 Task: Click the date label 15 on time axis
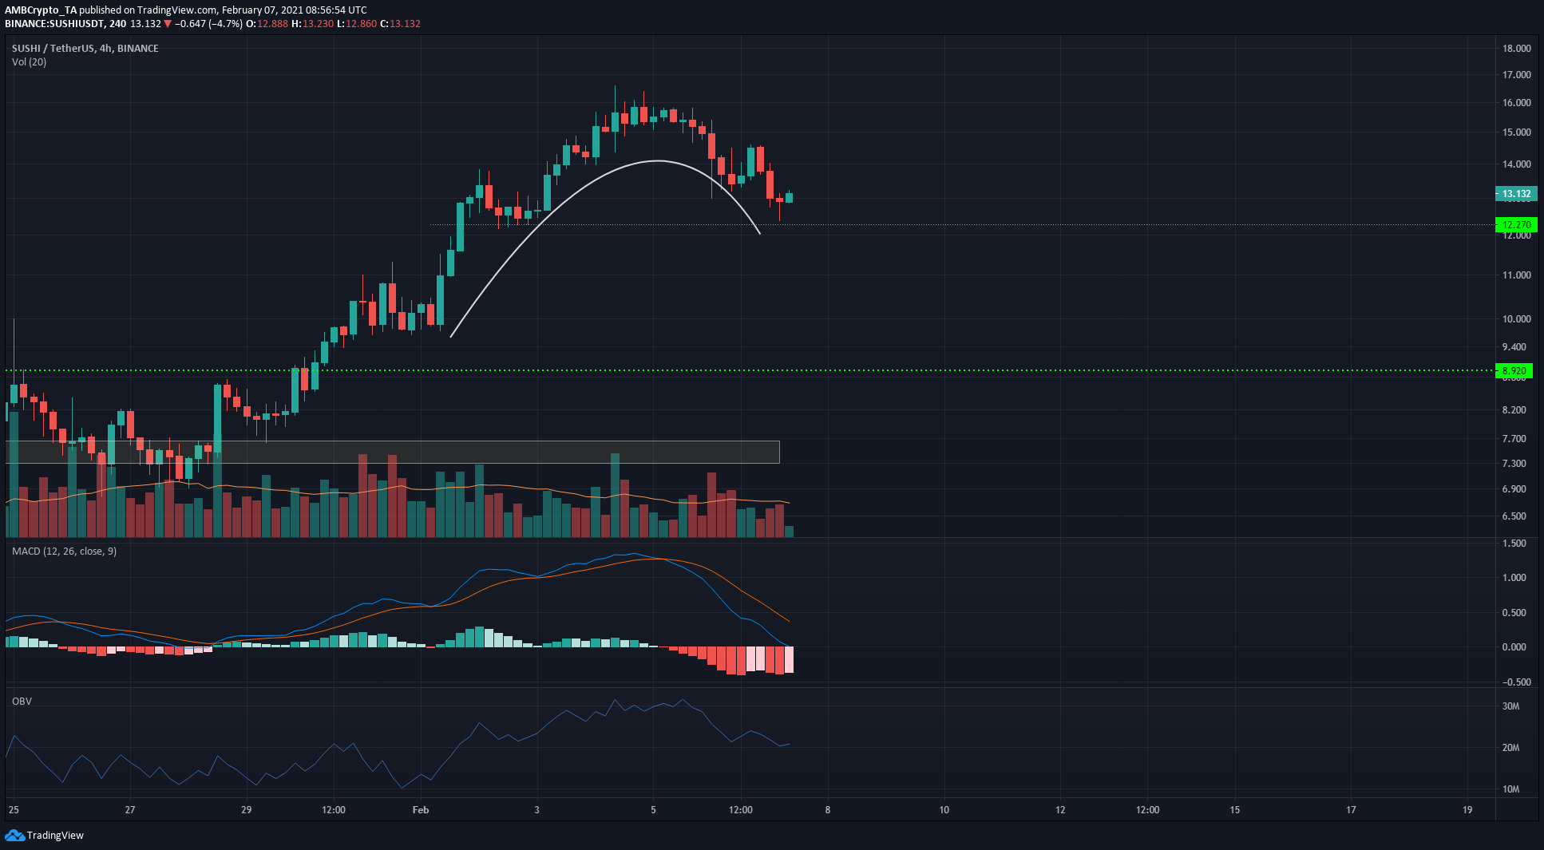coord(1235,809)
